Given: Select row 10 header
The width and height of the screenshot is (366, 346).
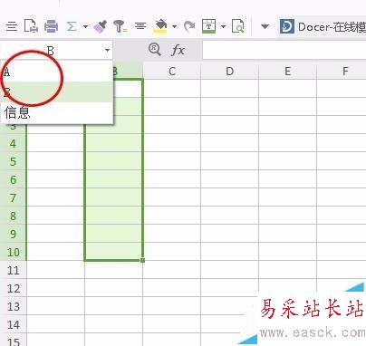Looking at the screenshot, I should tap(13, 252).
